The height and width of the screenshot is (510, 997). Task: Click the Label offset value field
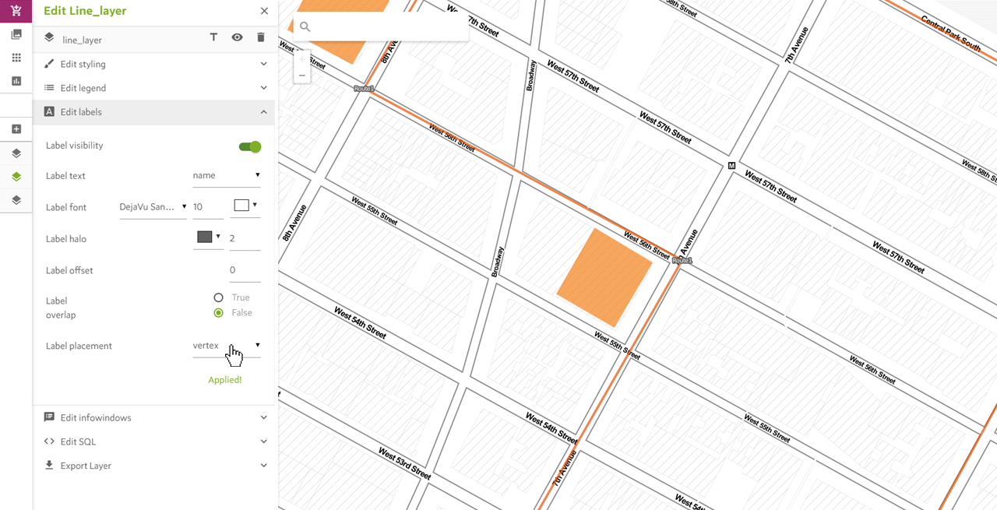(245, 270)
